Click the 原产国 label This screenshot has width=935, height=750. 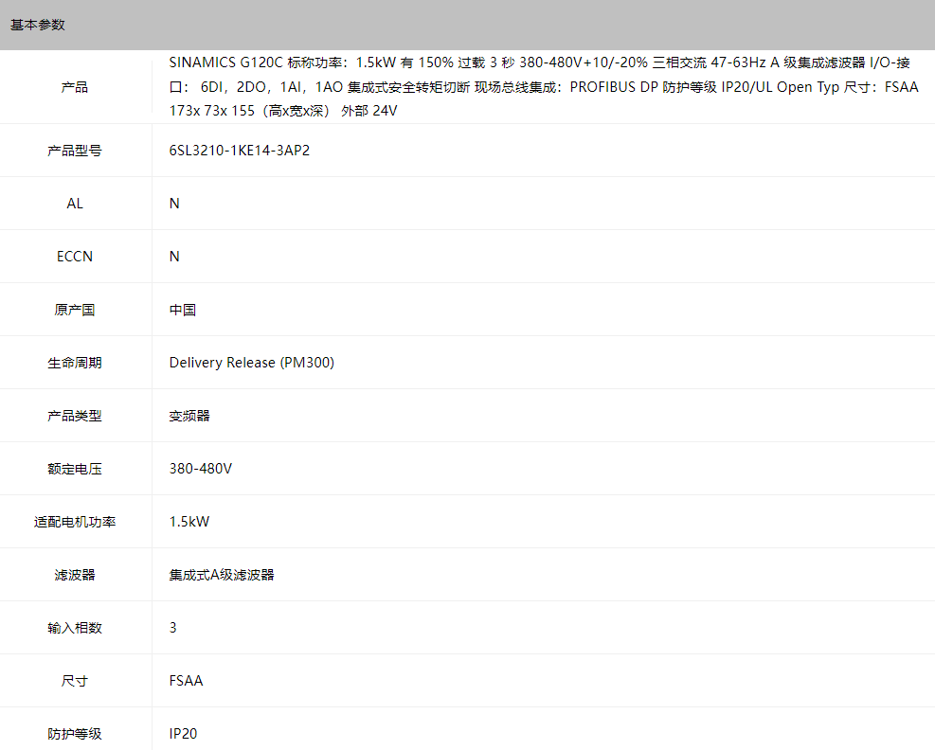pos(75,310)
